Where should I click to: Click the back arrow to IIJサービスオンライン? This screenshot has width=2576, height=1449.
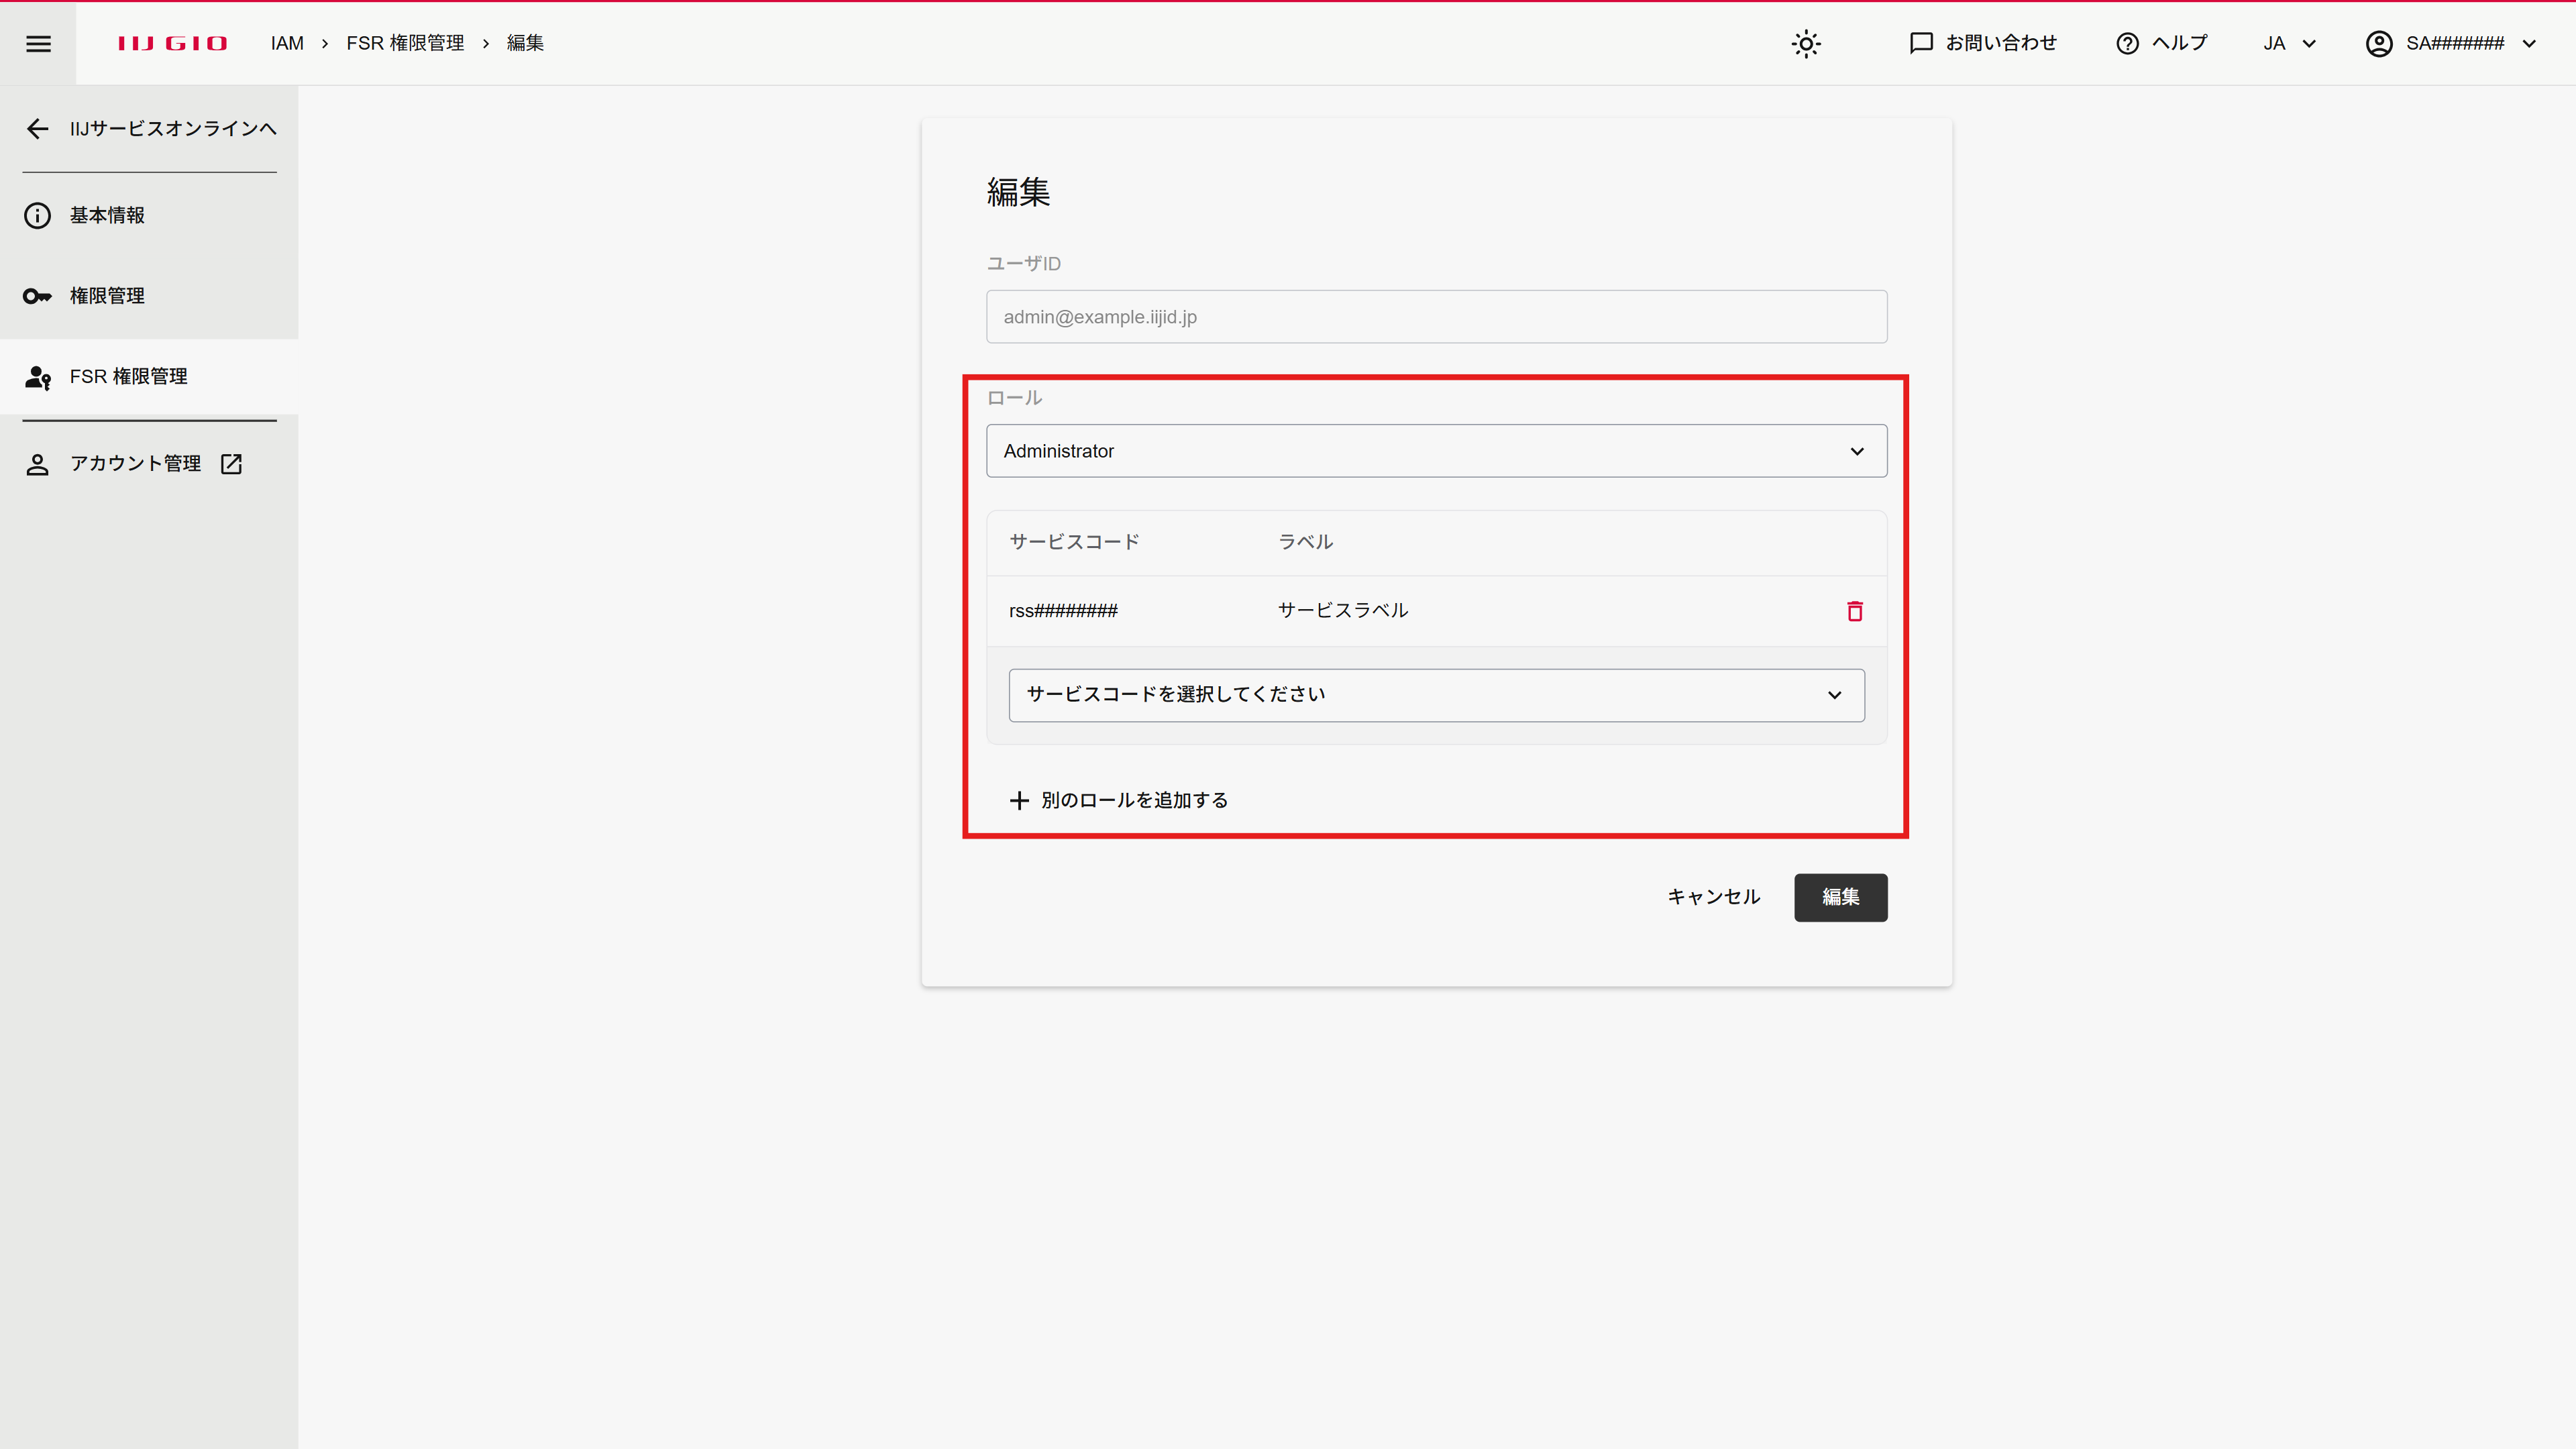coord(38,128)
